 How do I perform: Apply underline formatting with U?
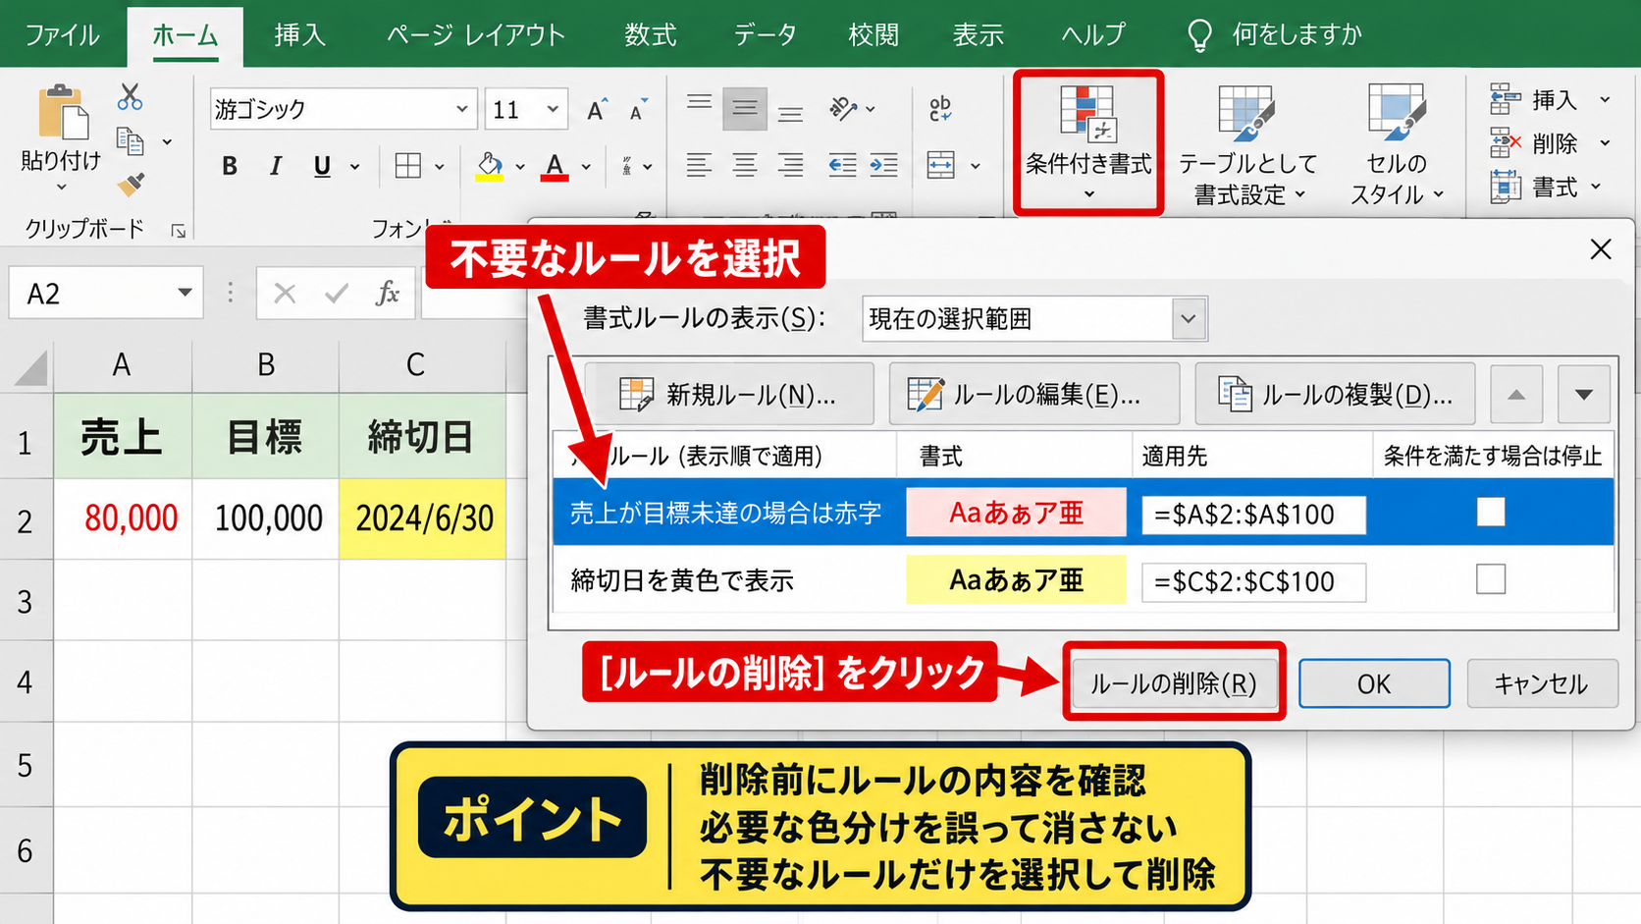click(x=322, y=166)
